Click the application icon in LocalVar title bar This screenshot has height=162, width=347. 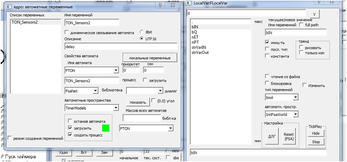click(189, 3)
